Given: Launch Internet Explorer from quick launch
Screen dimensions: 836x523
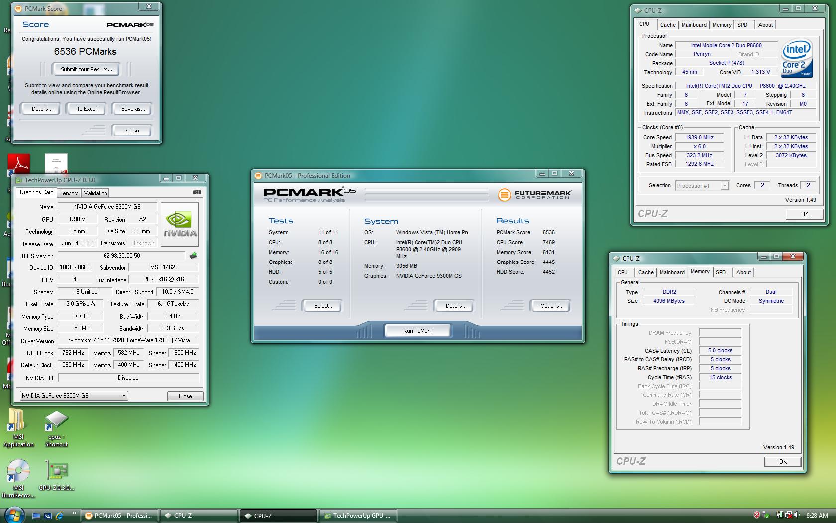Looking at the screenshot, I should [x=59, y=516].
